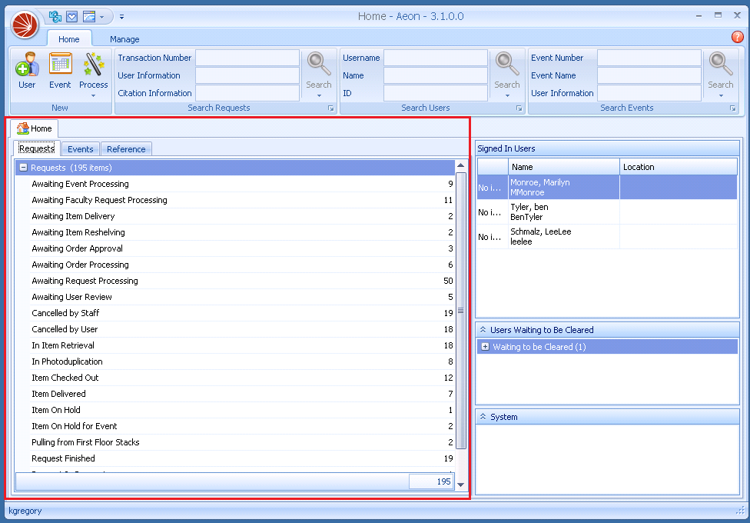Screen dimensions: 750x523
Task: Switch to the Manage ribbon tab
Action: pyautogui.click(x=124, y=39)
